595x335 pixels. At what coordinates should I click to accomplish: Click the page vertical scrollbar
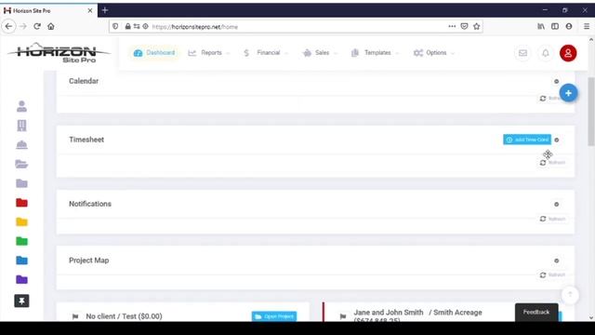pyautogui.click(x=591, y=112)
